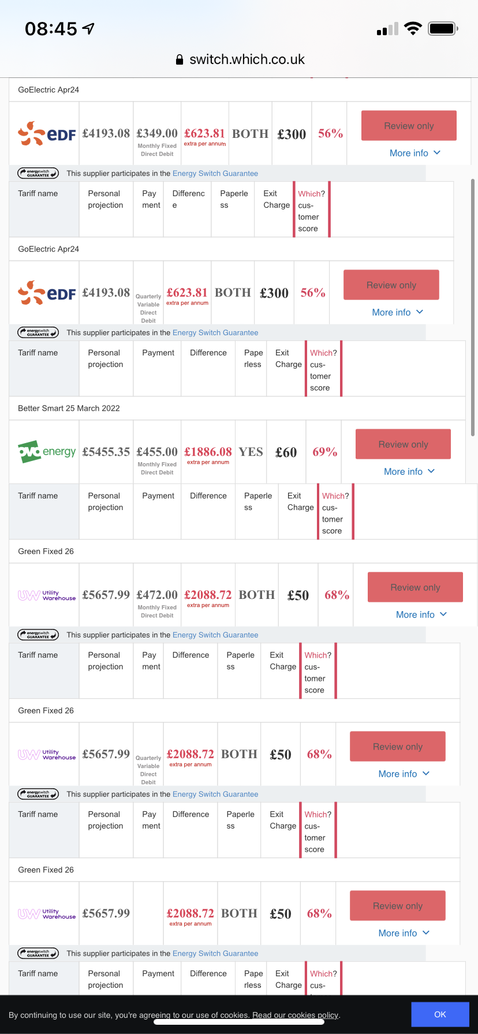This screenshot has width=478, height=1034.
Task: Tap the location arrow next to the time
Action: [88, 28]
